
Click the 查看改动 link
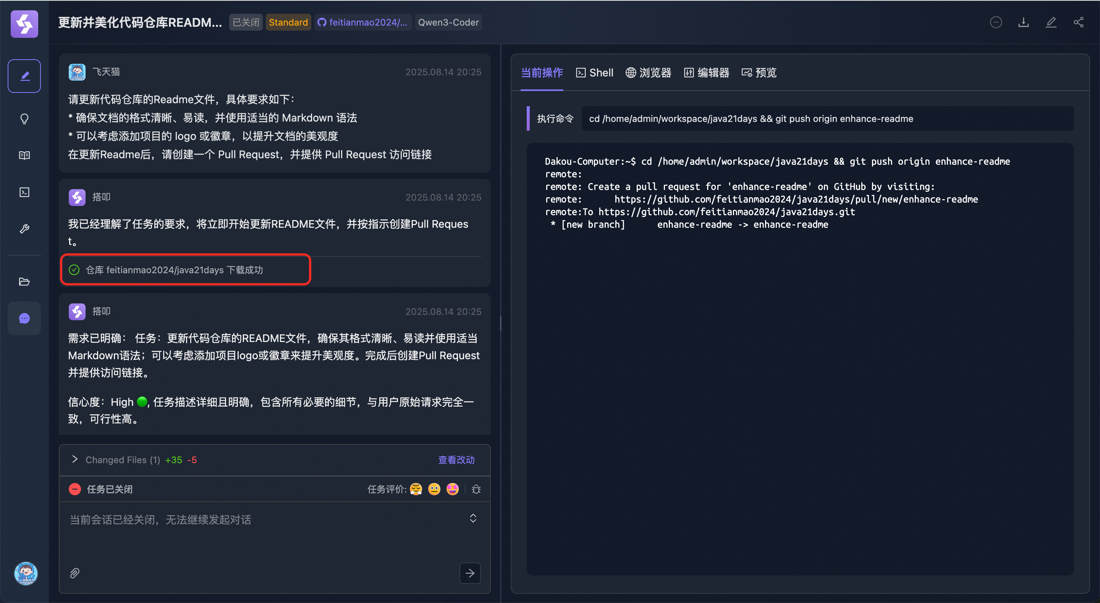pos(456,460)
